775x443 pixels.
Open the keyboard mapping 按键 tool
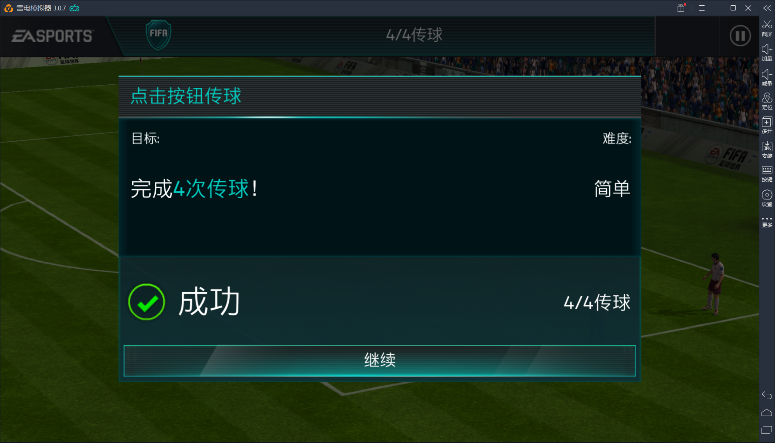[767, 173]
